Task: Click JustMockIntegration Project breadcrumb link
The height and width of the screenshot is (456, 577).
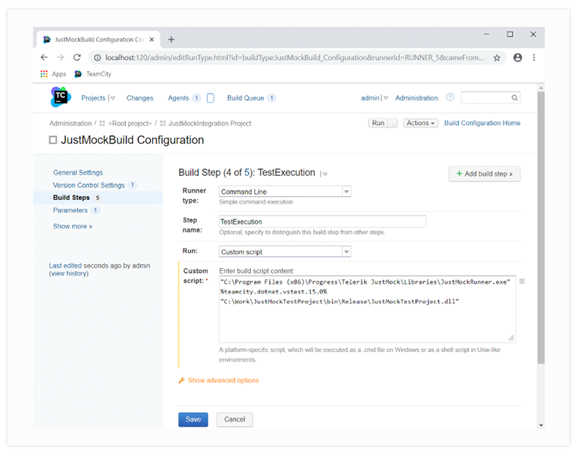Action: 210,124
